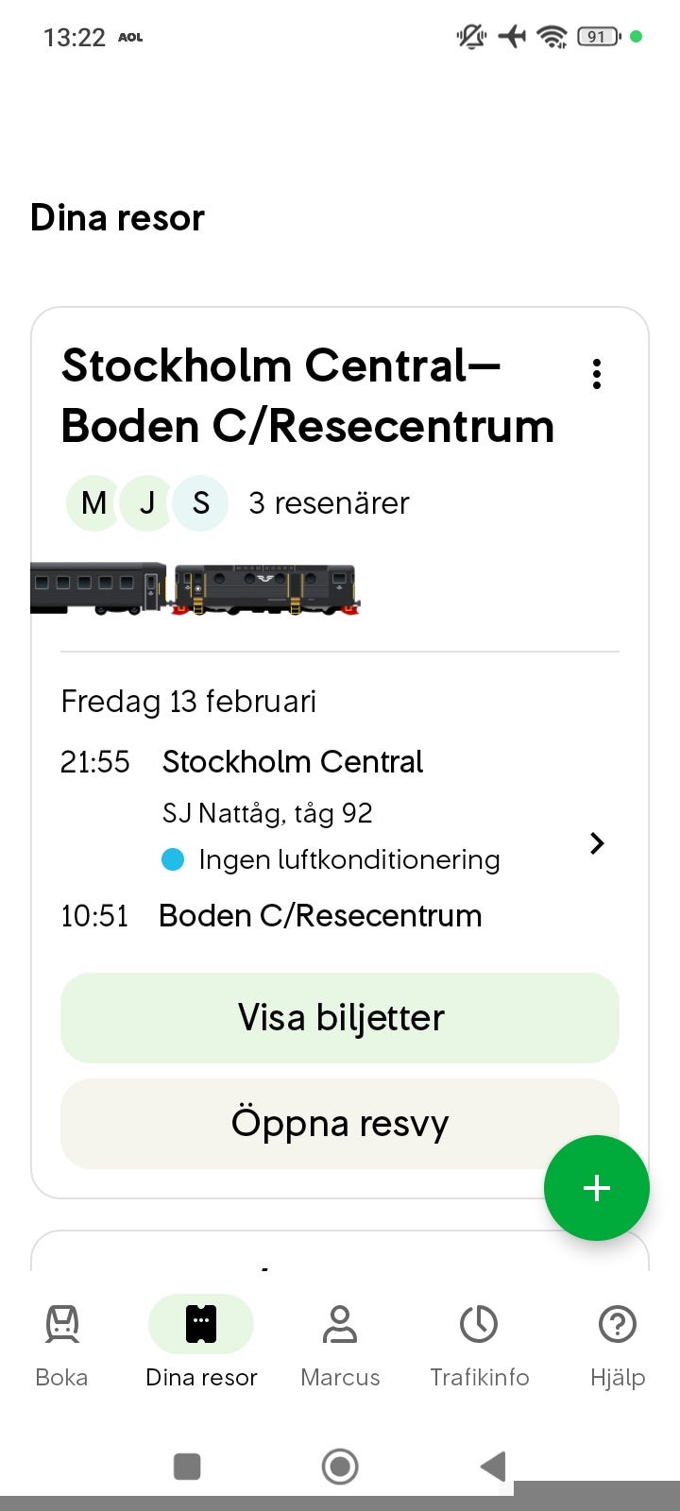The image size is (680, 1511).
Task: Tap Android home navigation button
Action: tap(340, 1467)
